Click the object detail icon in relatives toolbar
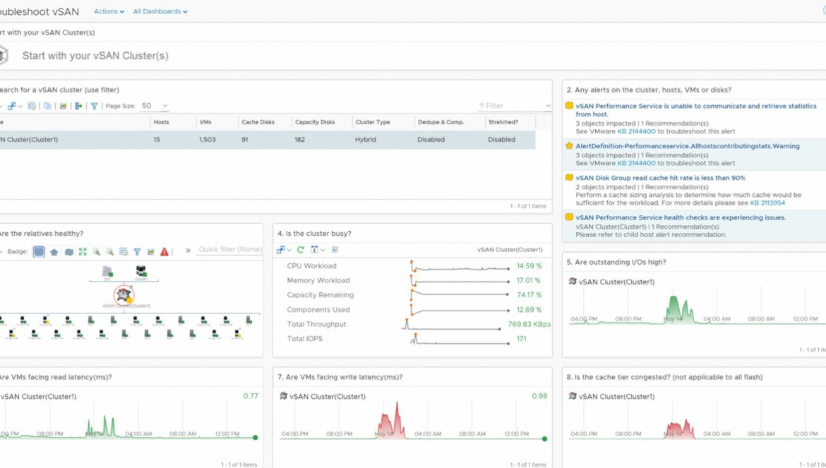This screenshot has height=468, width=826. [124, 251]
